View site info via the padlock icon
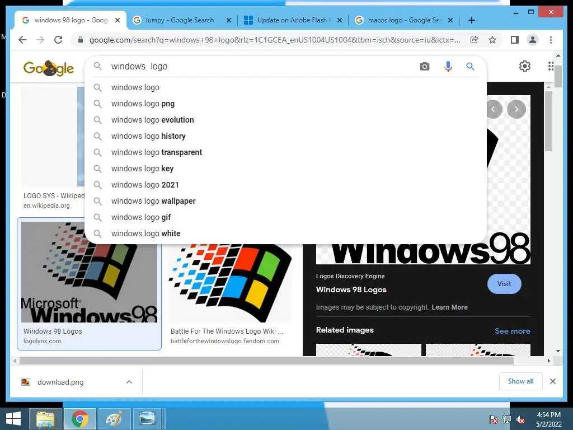573x430 pixels. (x=81, y=40)
